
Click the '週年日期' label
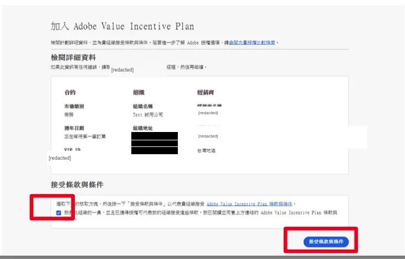click(74, 128)
